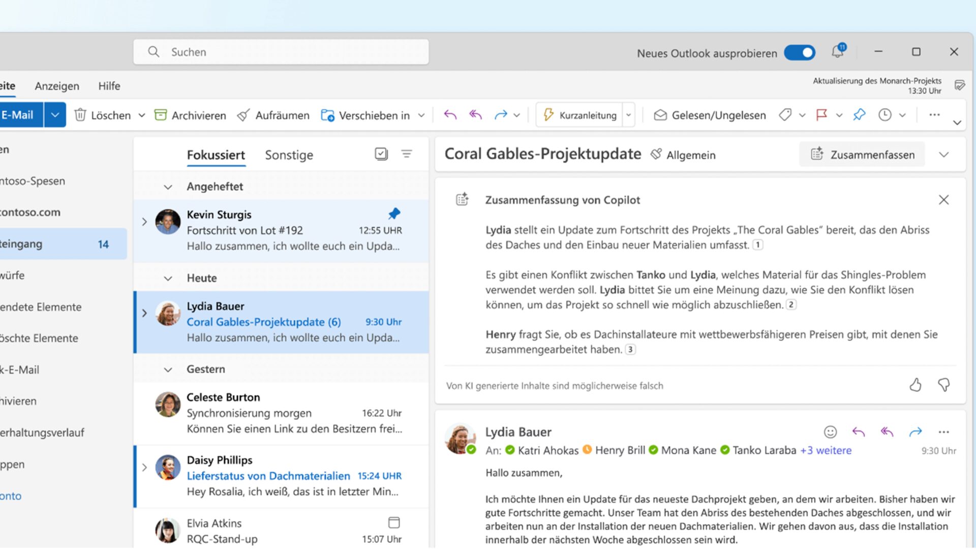Click toolbar Reply All arrow
The width and height of the screenshot is (976, 549).
click(x=475, y=115)
